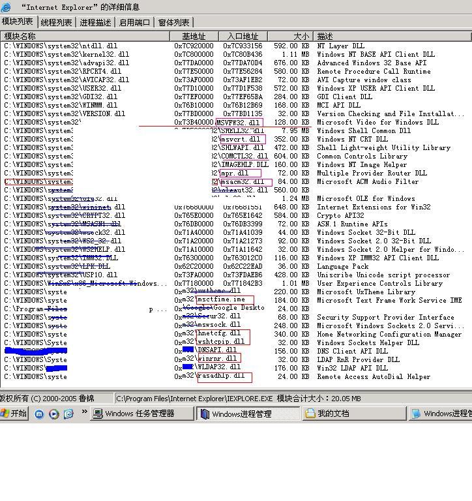This screenshot has width=472, height=501.
Task: Click base address 0x7C920000
Action: pos(194,46)
